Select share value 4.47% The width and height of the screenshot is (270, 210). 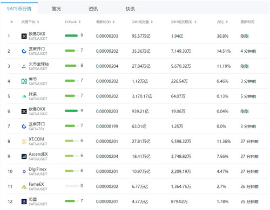click(222, 172)
